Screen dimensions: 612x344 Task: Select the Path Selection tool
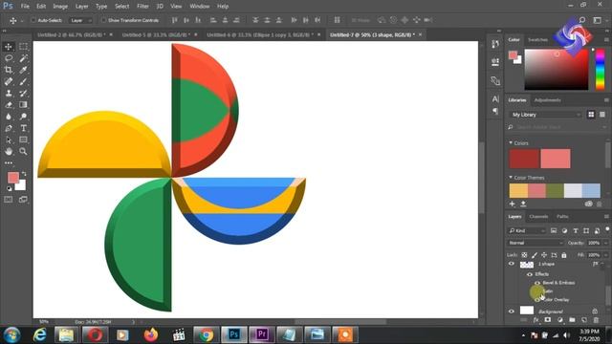9,140
